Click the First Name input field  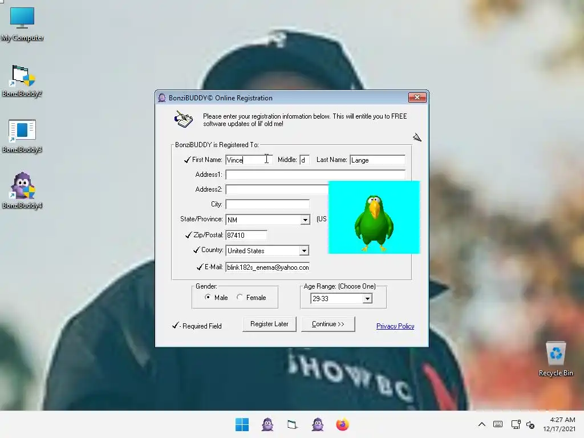(x=249, y=160)
